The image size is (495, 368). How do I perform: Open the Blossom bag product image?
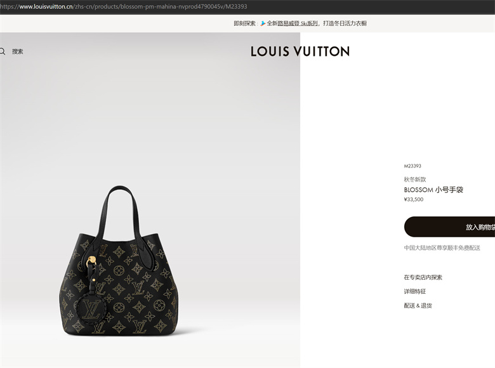click(120, 260)
